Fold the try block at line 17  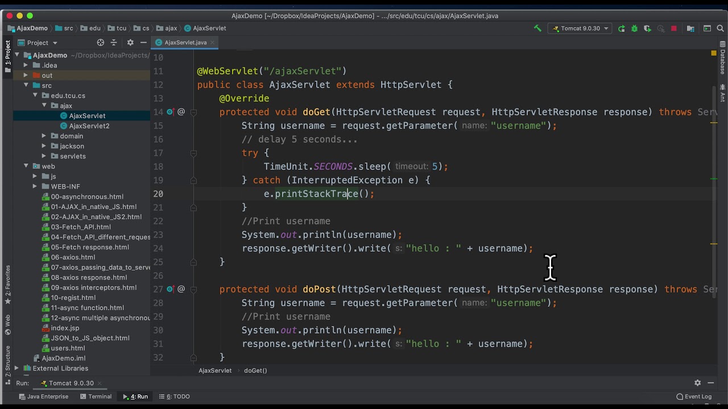[x=193, y=153]
